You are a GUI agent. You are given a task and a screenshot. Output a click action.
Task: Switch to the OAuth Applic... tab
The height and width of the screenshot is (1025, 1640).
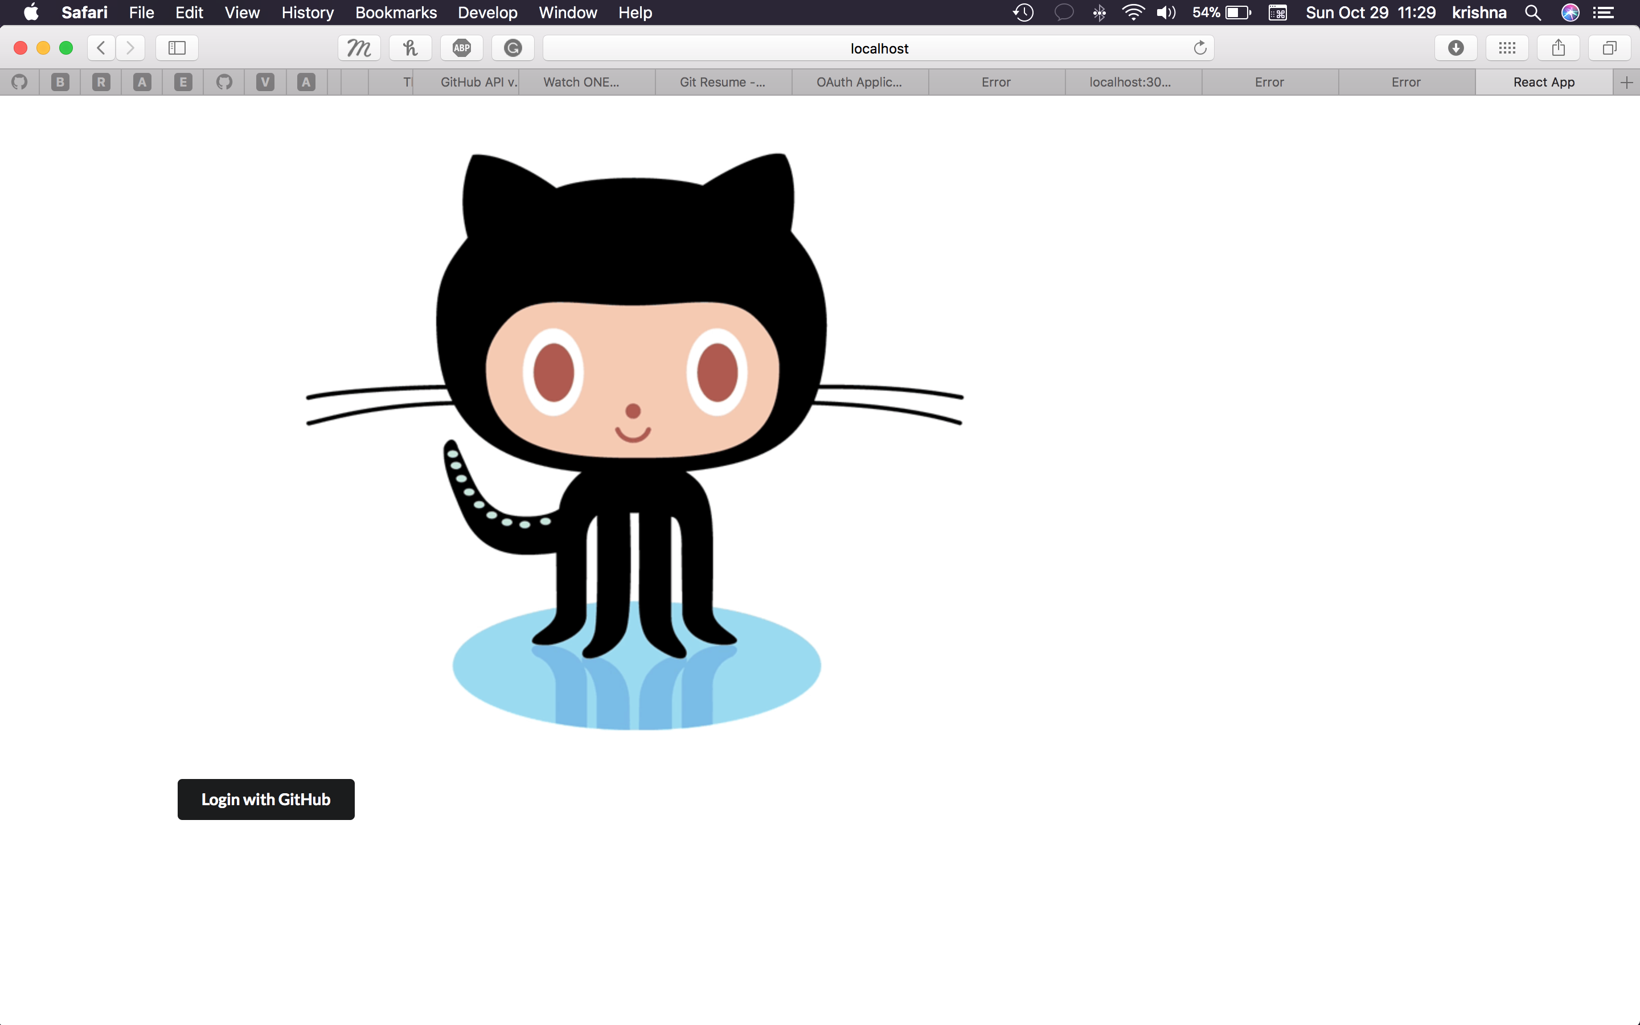(x=859, y=82)
